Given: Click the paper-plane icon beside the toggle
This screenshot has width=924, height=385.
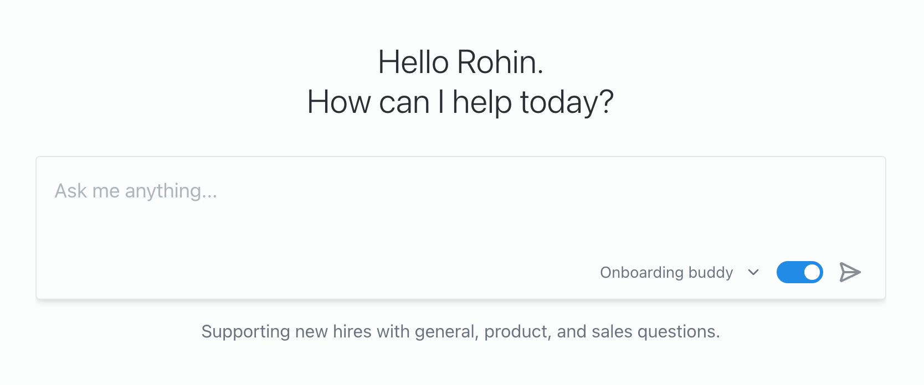Looking at the screenshot, I should pyautogui.click(x=850, y=272).
